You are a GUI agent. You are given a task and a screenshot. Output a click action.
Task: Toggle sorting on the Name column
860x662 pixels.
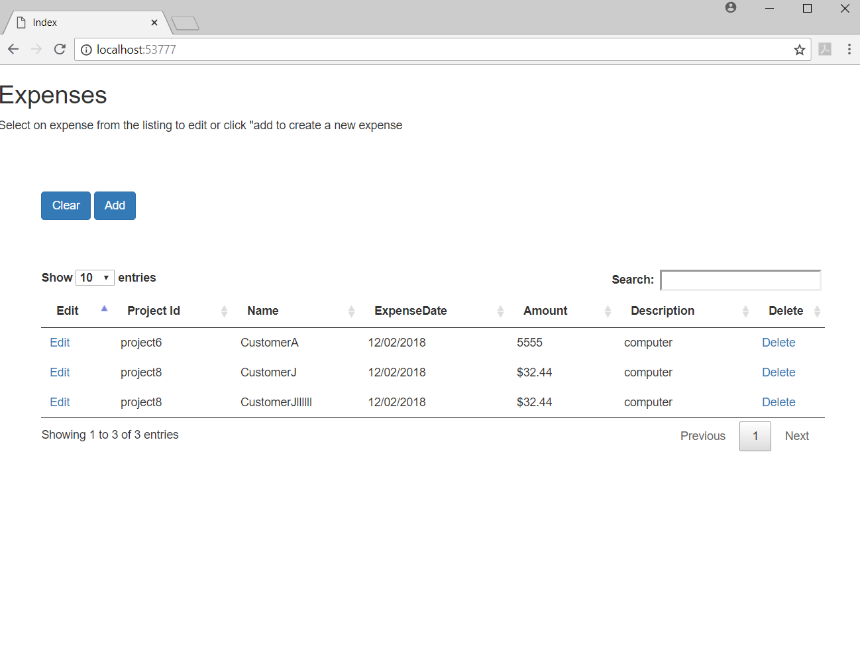pyautogui.click(x=351, y=310)
